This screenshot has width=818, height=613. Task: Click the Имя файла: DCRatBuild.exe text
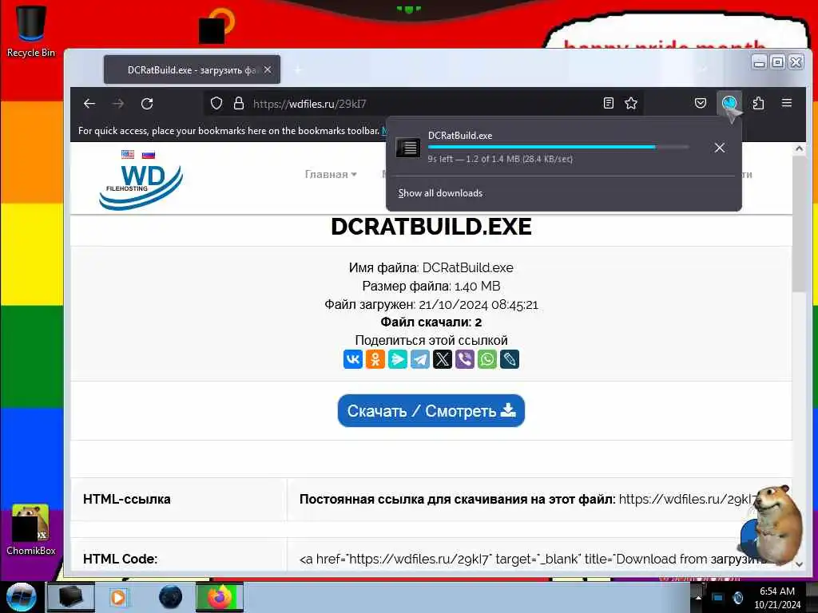pos(431,268)
